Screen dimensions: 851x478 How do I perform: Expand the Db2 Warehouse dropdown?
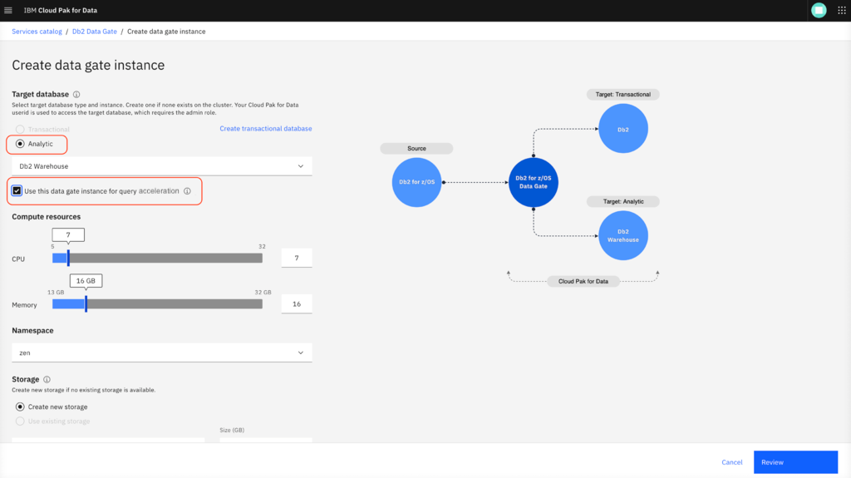coord(162,166)
